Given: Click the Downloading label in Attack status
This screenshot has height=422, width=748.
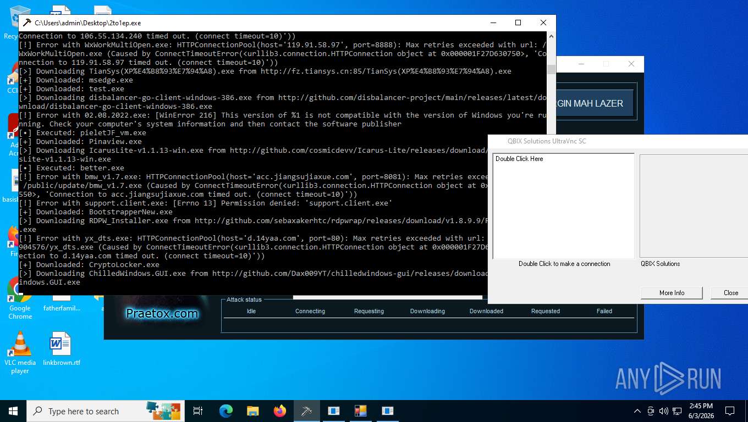Looking at the screenshot, I should (427, 311).
